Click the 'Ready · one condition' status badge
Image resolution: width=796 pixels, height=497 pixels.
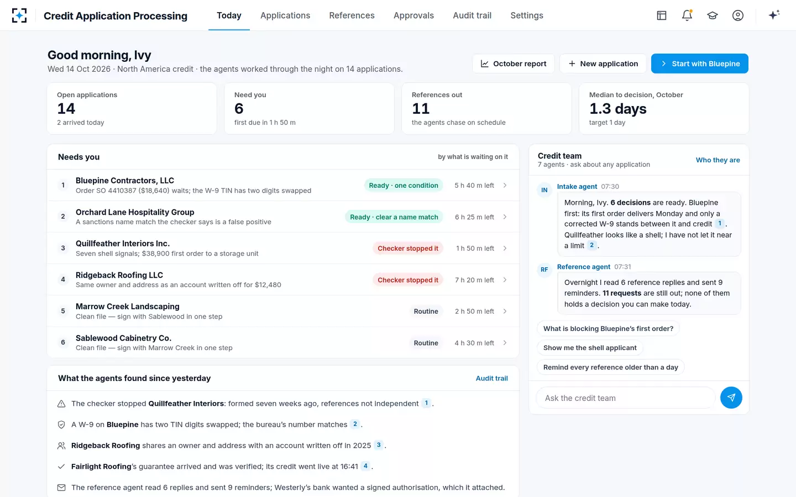(404, 186)
